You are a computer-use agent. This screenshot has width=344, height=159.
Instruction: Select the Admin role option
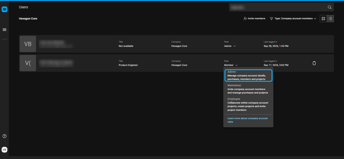pyautogui.click(x=248, y=75)
